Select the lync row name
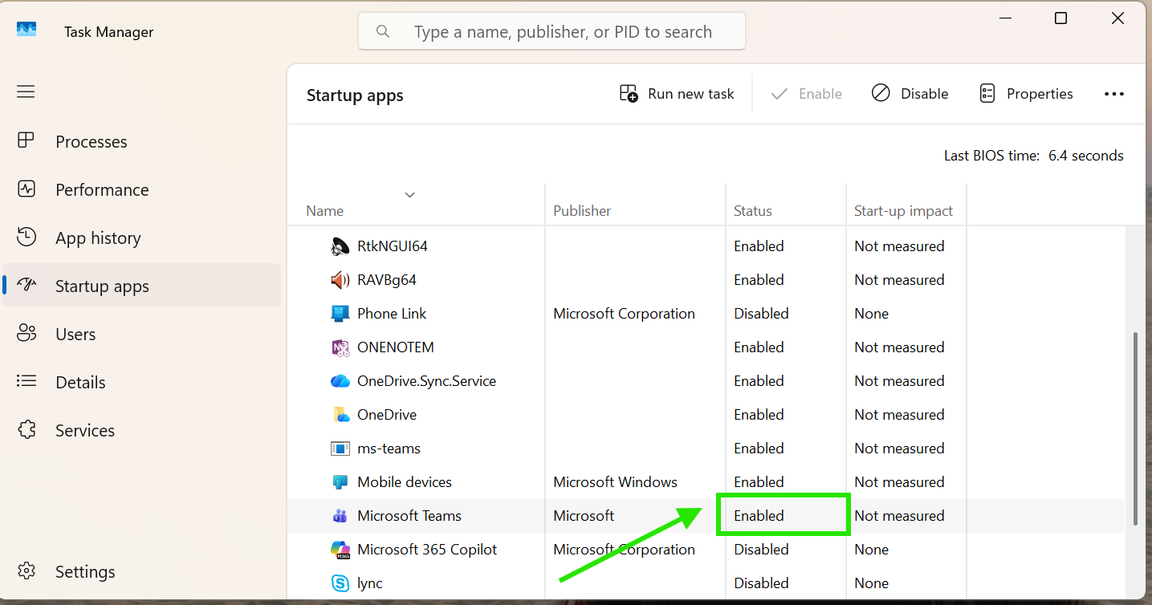 point(370,583)
